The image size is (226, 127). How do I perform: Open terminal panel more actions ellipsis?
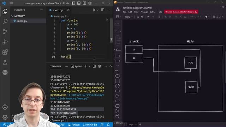[105, 66]
